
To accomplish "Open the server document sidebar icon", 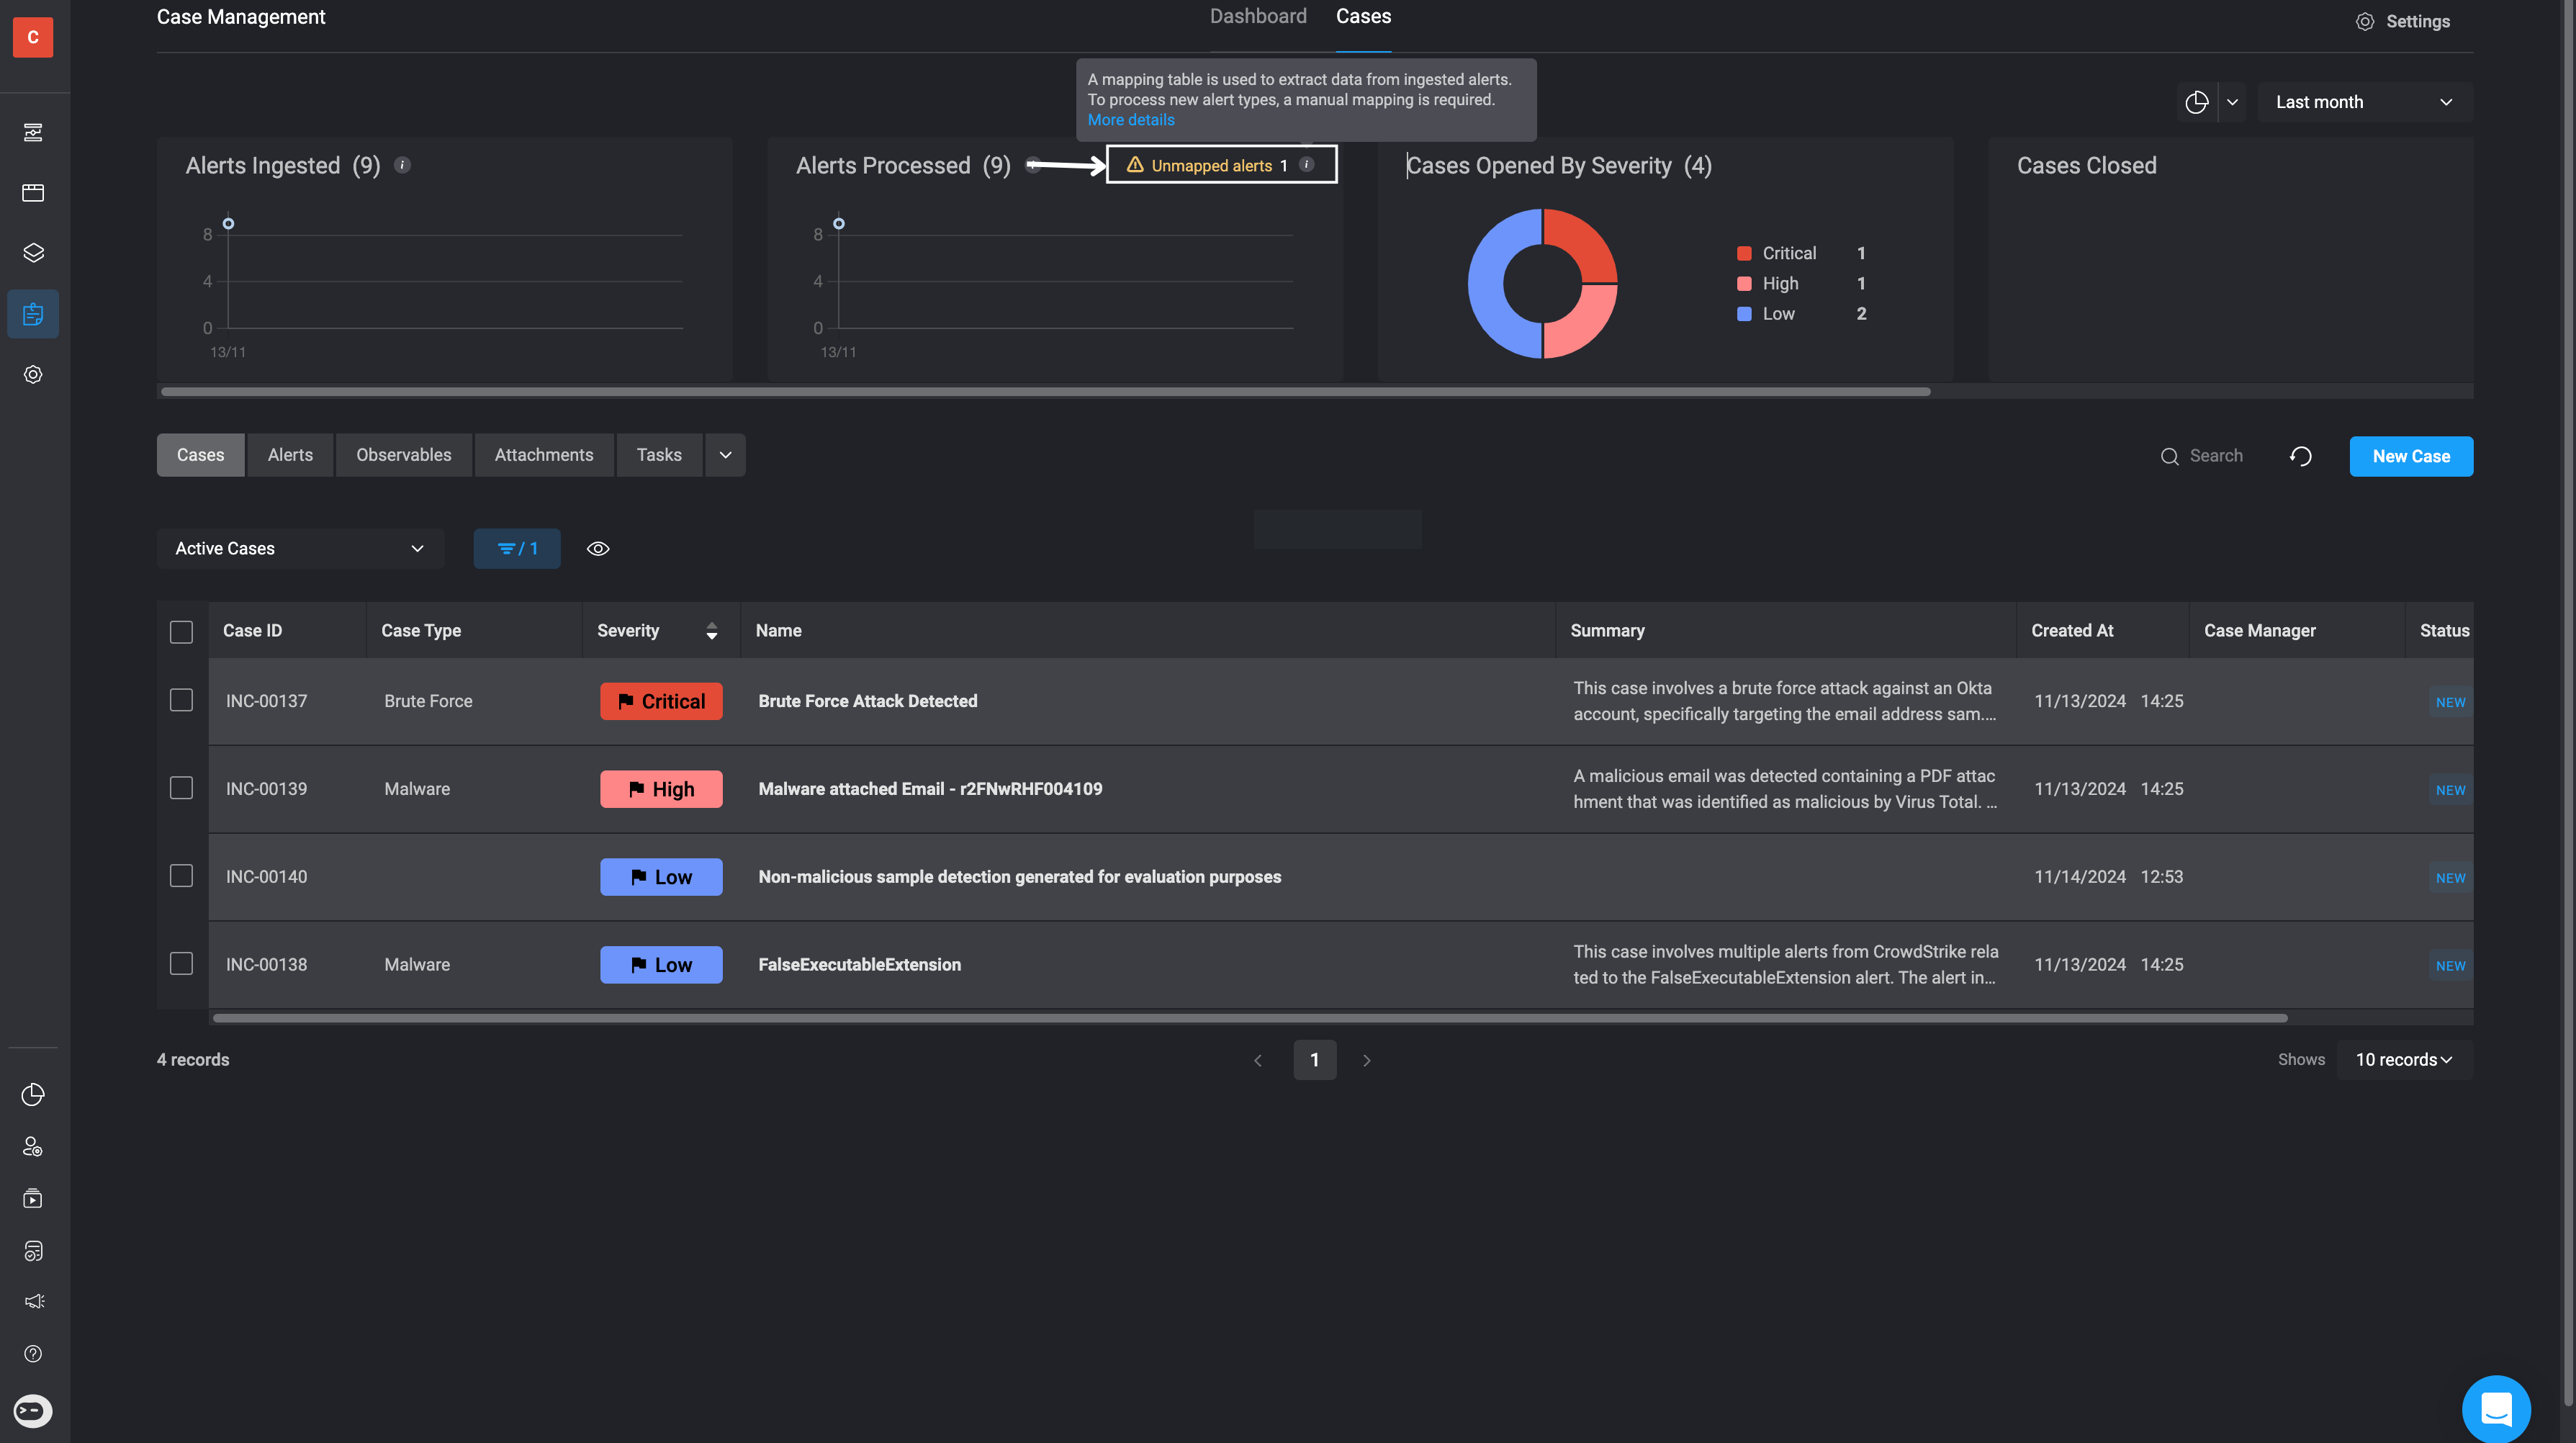I will [33, 1250].
